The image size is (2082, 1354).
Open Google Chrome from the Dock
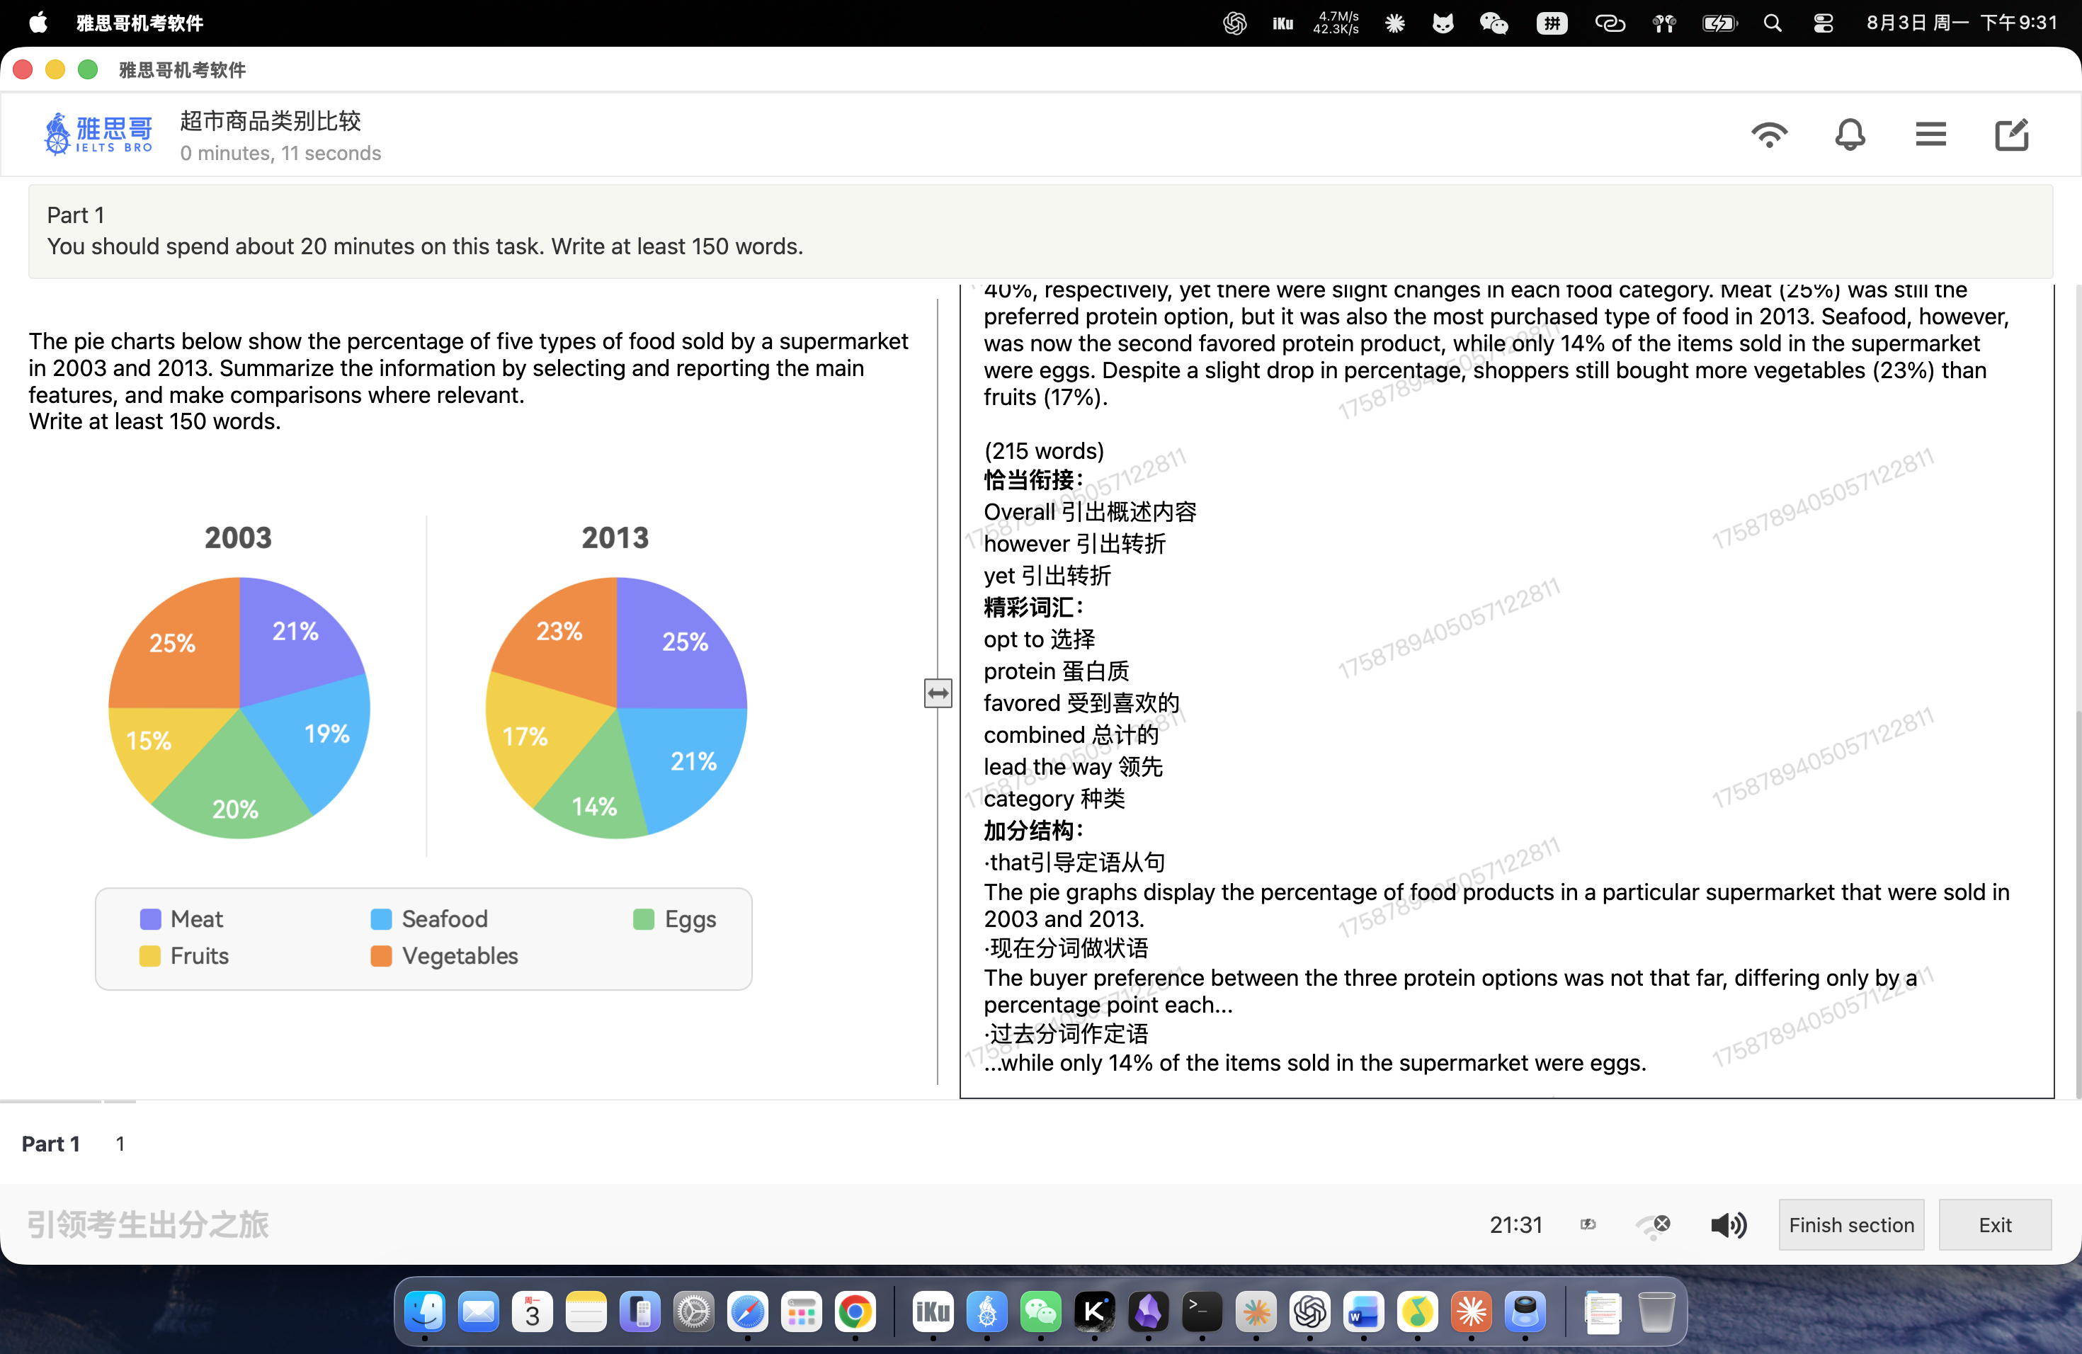(855, 1312)
